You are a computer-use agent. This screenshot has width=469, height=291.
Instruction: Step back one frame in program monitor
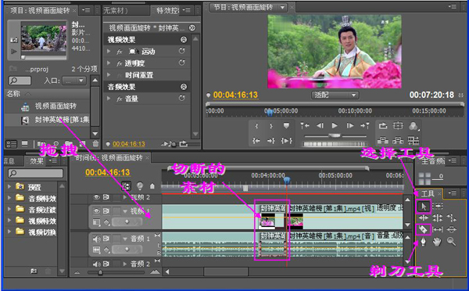pyautogui.click(x=320, y=125)
